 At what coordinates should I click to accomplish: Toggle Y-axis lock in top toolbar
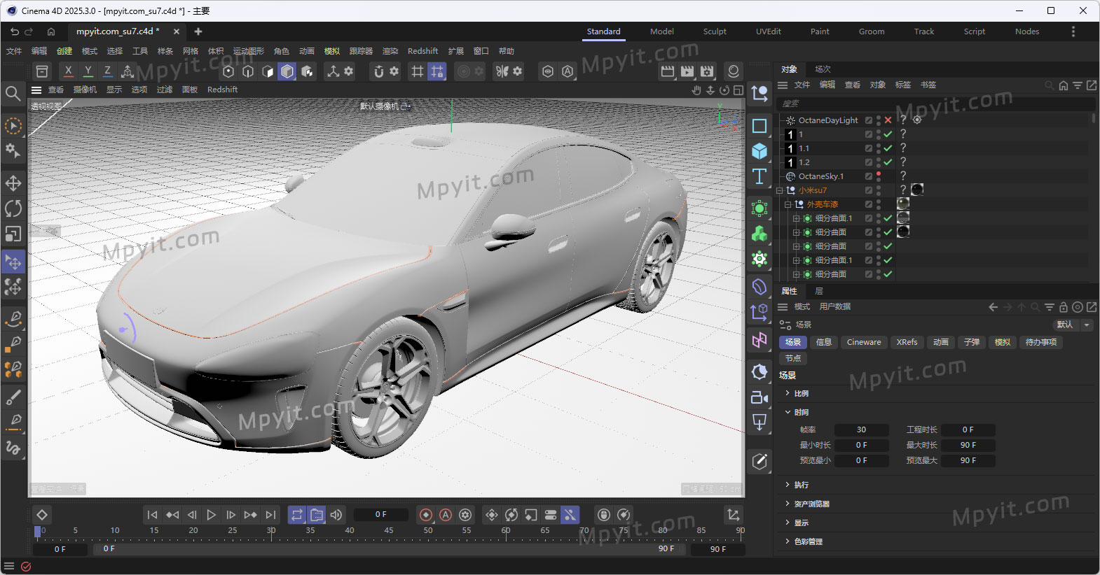pyautogui.click(x=88, y=71)
